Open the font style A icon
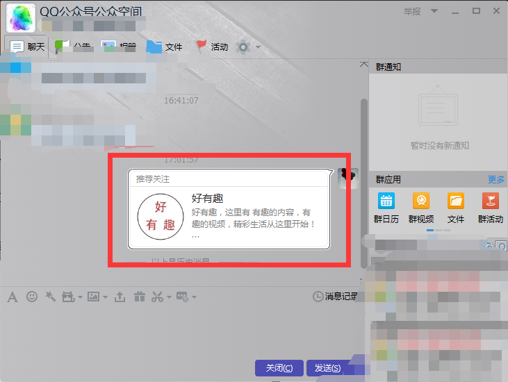508x382 pixels. coord(13,297)
